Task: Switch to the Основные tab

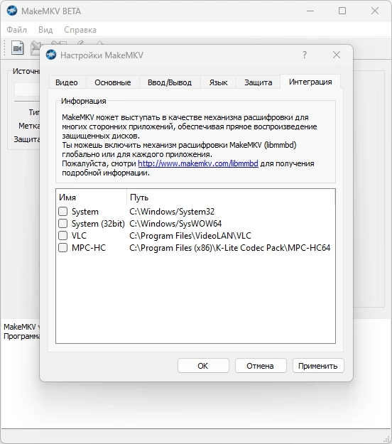Action: coord(113,82)
